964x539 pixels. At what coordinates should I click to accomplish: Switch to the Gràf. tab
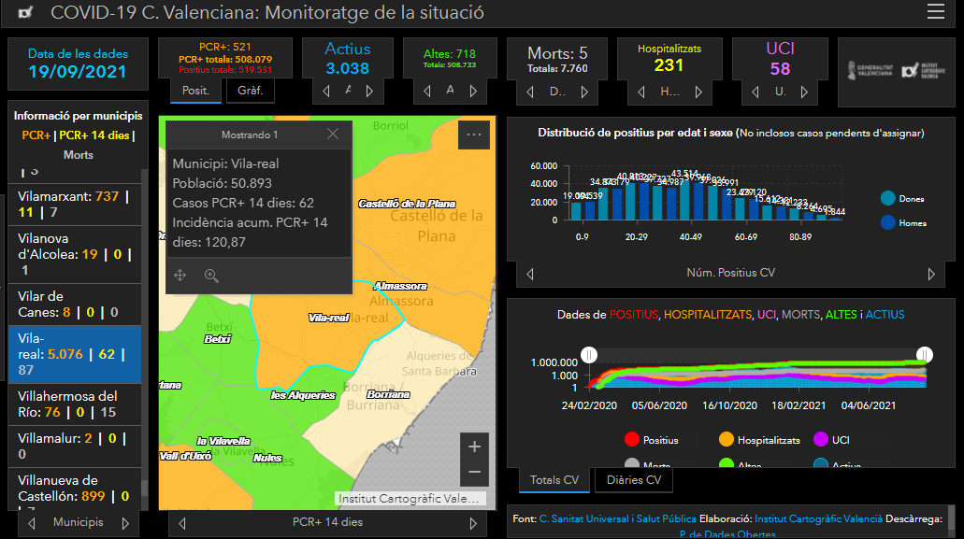pos(249,91)
